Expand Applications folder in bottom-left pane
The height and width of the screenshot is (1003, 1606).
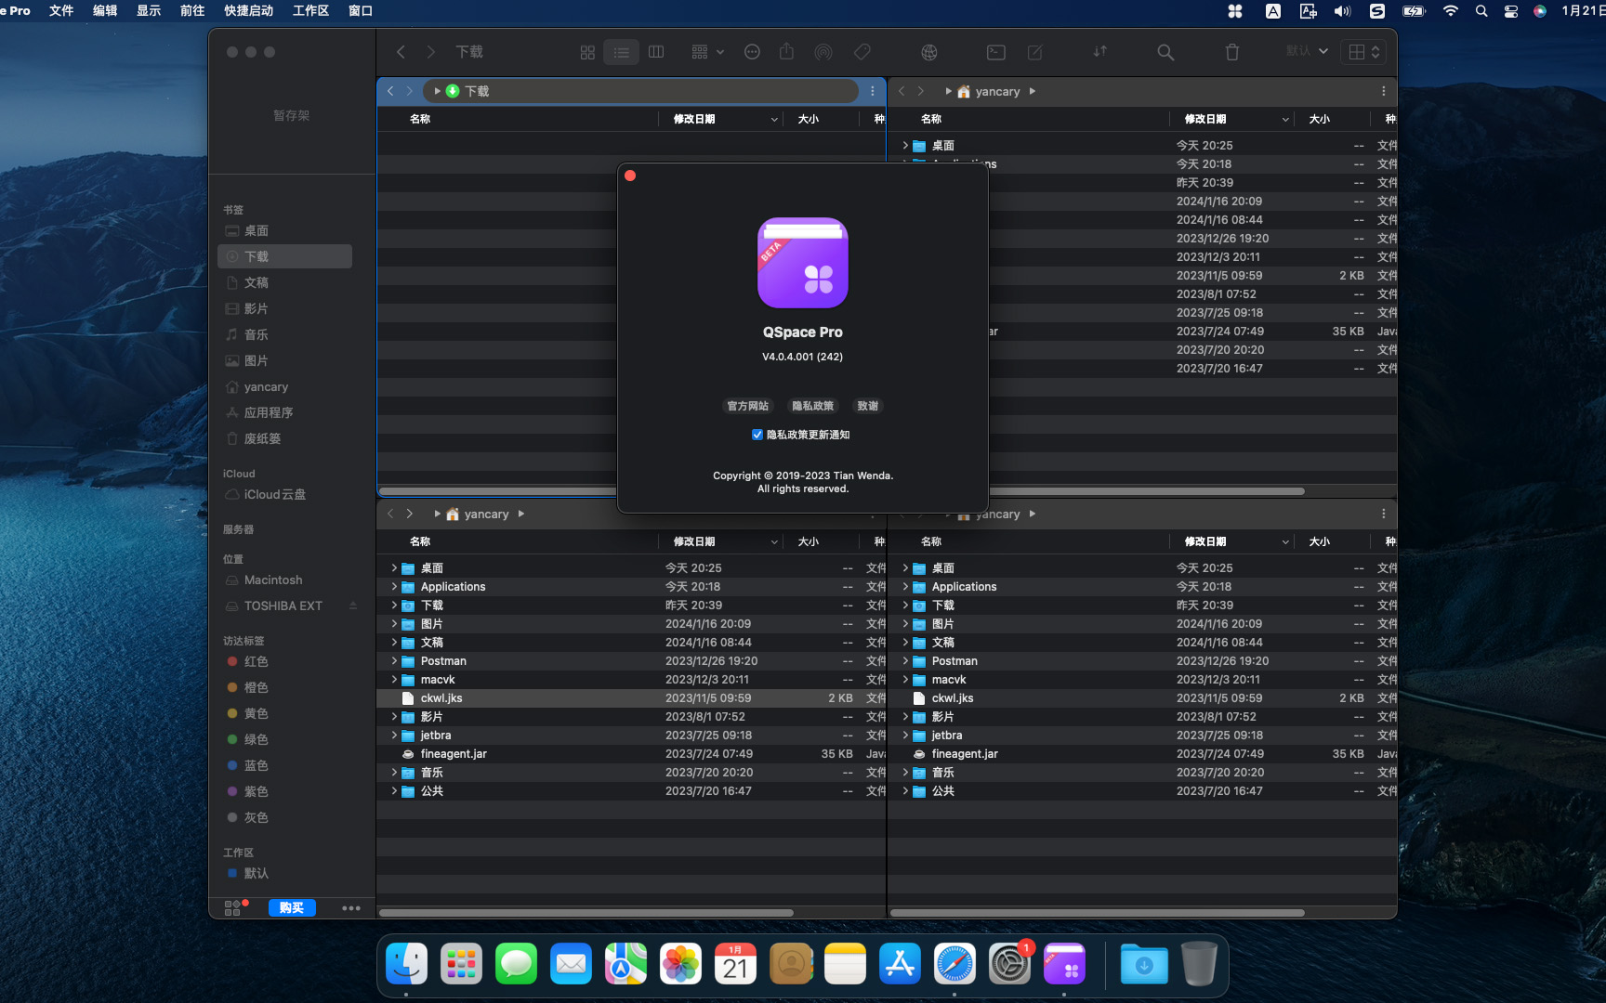[394, 586]
